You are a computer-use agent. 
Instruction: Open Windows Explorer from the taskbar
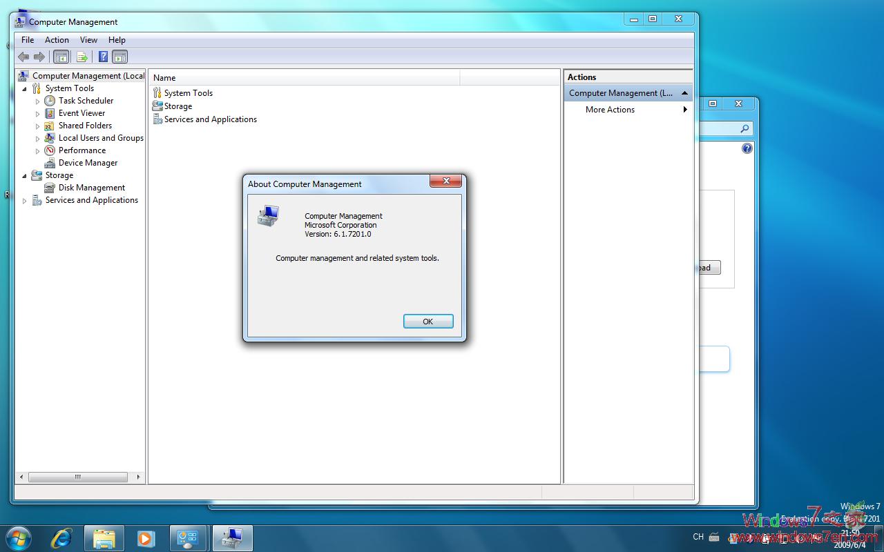click(x=104, y=538)
